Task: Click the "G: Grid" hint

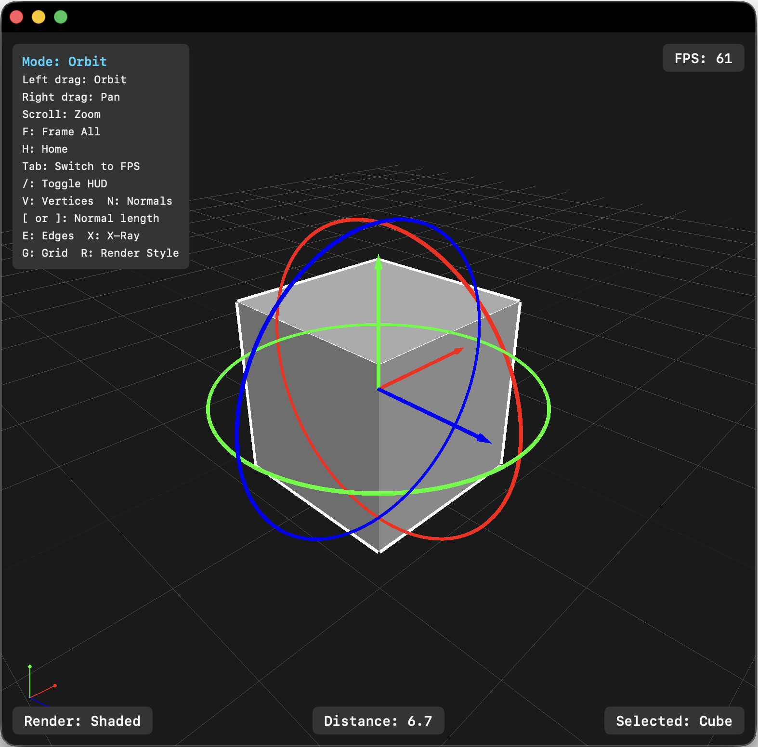Action: click(45, 253)
